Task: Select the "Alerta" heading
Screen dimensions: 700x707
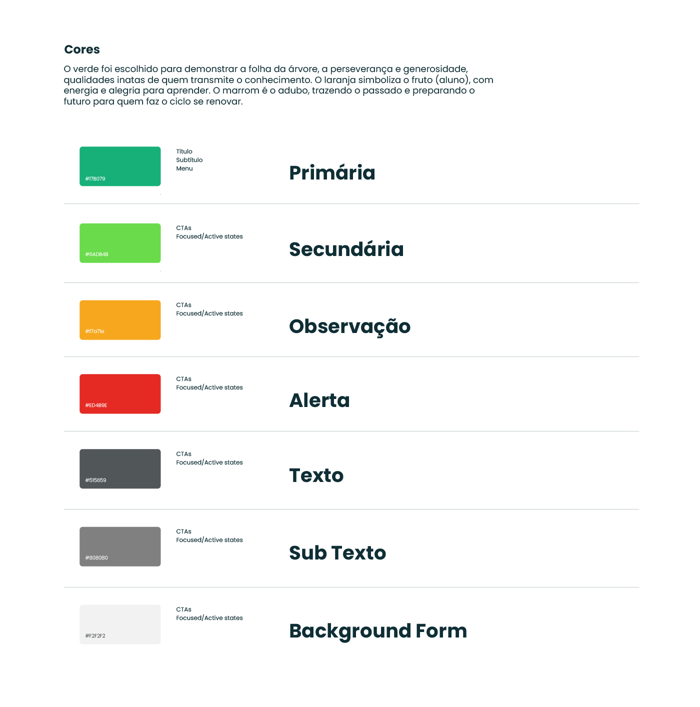Action: coord(319,400)
